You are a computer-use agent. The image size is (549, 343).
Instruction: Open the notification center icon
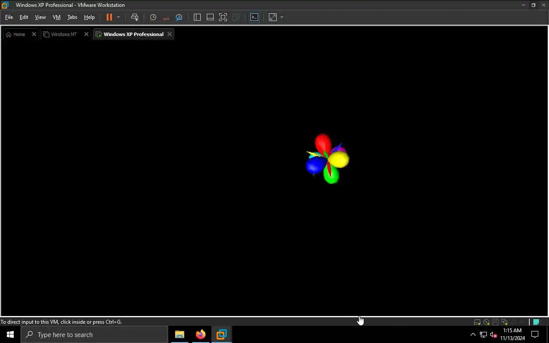coord(535,334)
